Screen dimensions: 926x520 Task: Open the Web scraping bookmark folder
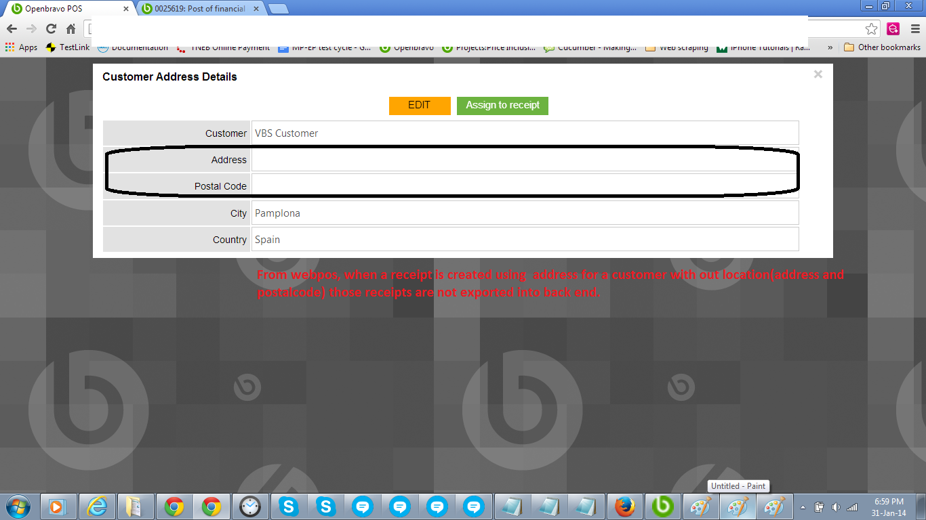[677, 47]
